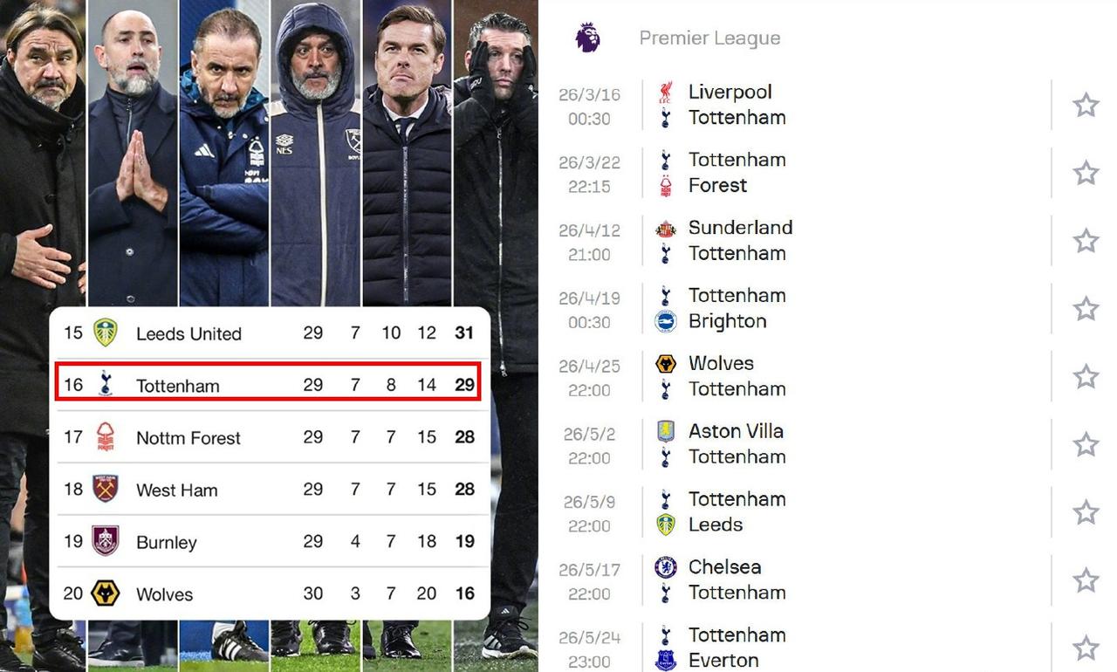Open the Tottenham vs Leeds fixture
This screenshot has height=672, width=1117.
point(785,512)
